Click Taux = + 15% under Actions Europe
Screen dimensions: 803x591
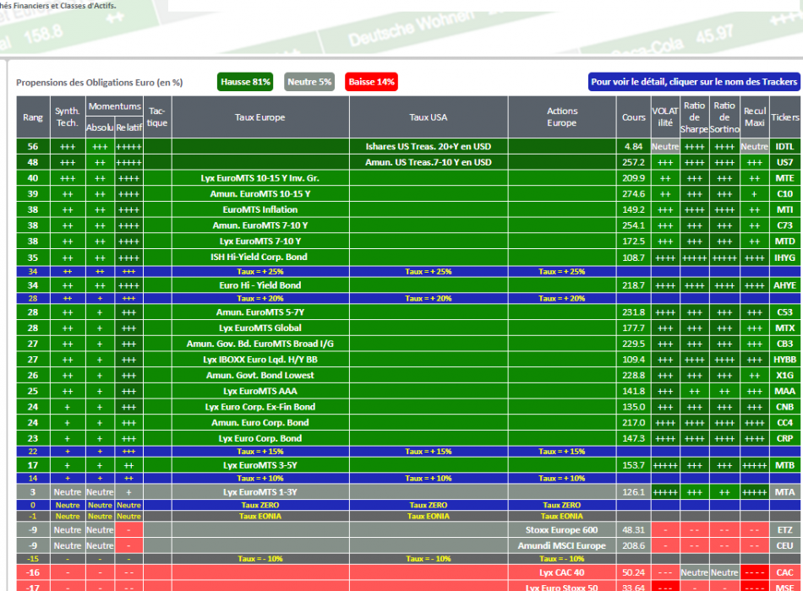[561, 452]
